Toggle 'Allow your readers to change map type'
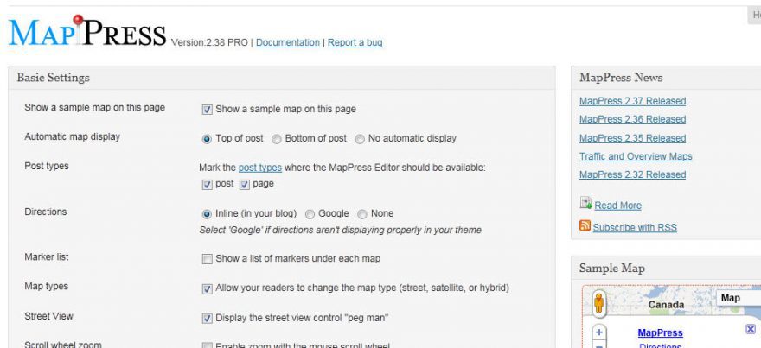The height and width of the screenshot is (348, 761). coord(208,289)
